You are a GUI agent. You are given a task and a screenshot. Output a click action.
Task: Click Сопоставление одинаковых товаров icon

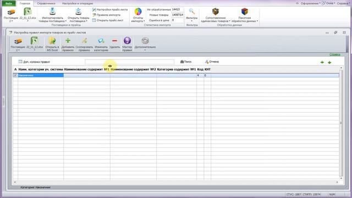tap(216, 12)
